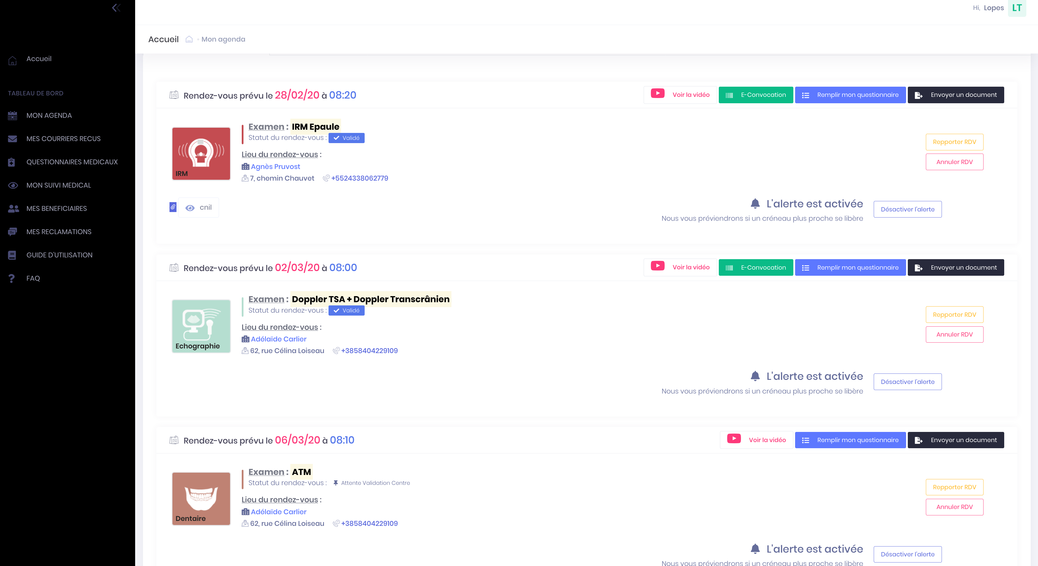Click the home icon in breadcrumb
Screen dimensions: 1038x566
coord(189,40)
